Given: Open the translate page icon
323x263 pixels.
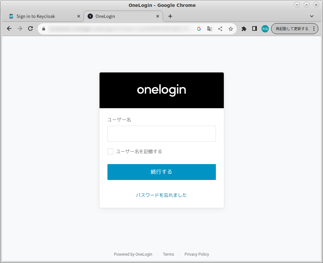Looking at the screenshot, I should (x=210, y=29).
